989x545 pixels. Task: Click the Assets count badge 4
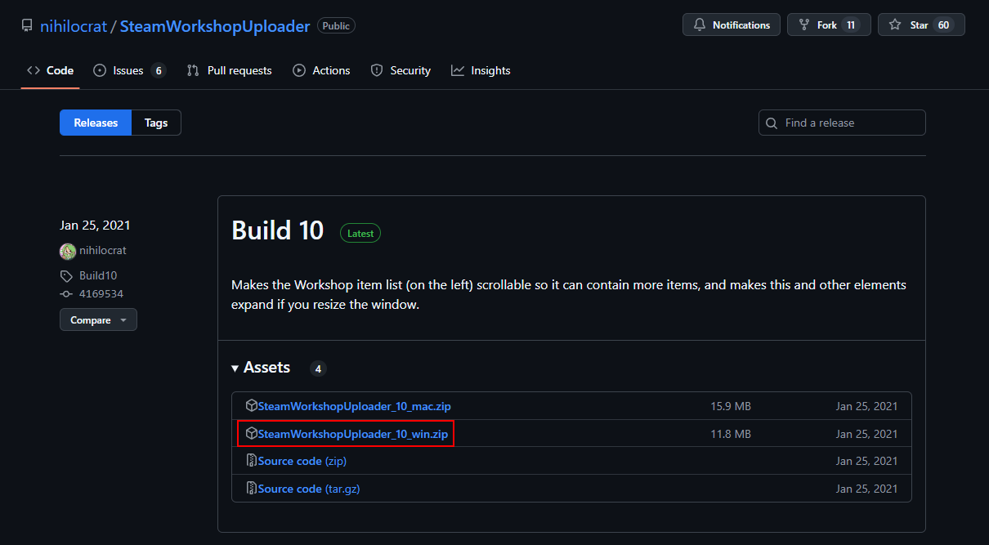(318, 369)
